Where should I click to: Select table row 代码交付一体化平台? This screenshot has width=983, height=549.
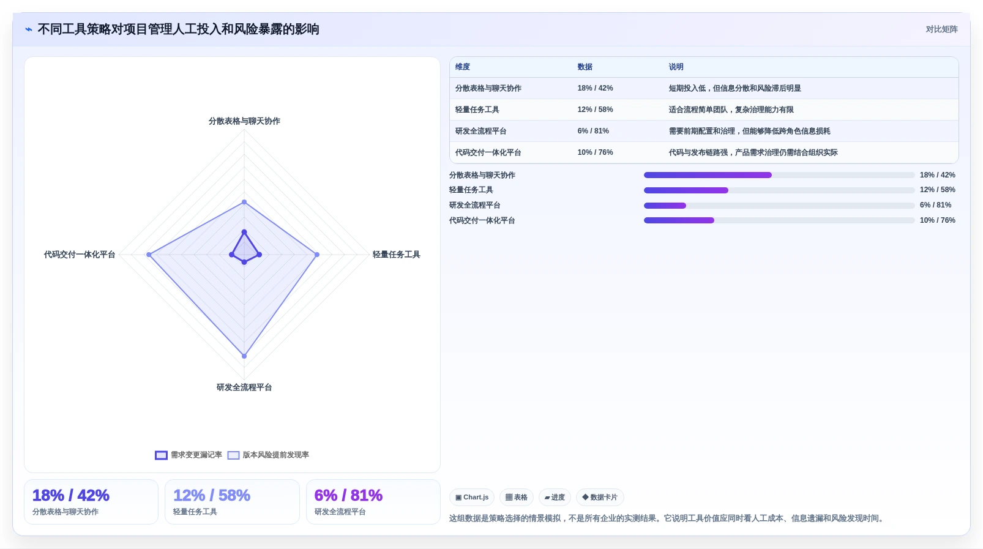coord(704,152)
